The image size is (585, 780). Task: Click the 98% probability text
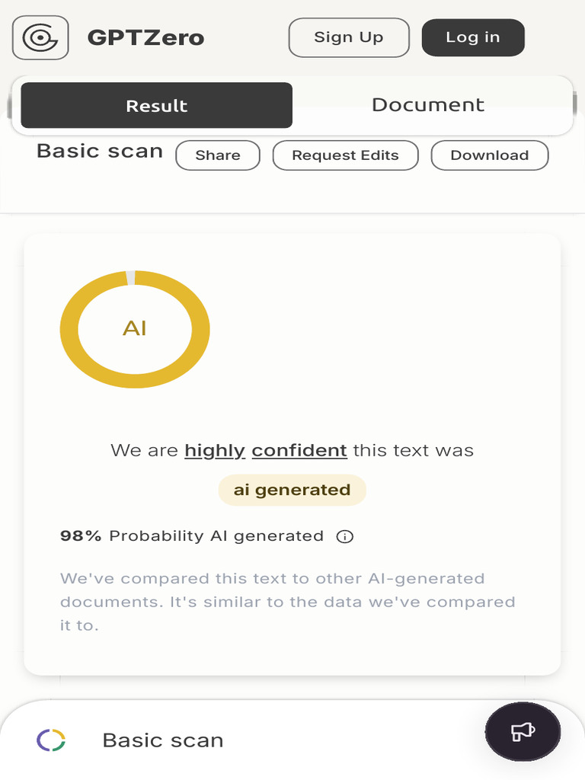[x=81, y=536]
